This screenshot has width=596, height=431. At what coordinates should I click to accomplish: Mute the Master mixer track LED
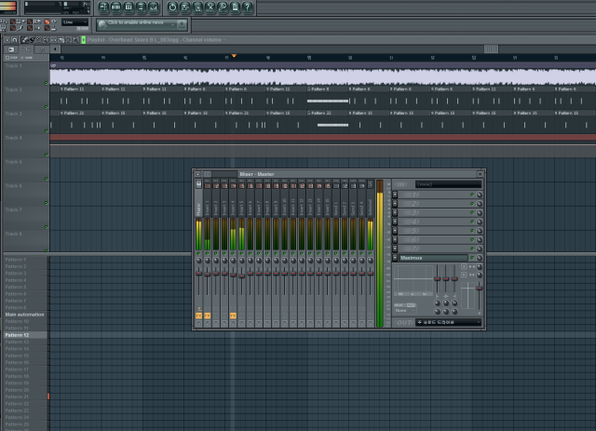click(x=198, y=253)
